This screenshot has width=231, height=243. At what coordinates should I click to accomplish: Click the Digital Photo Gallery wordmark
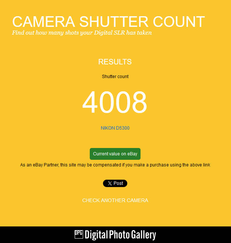[120, 235]
